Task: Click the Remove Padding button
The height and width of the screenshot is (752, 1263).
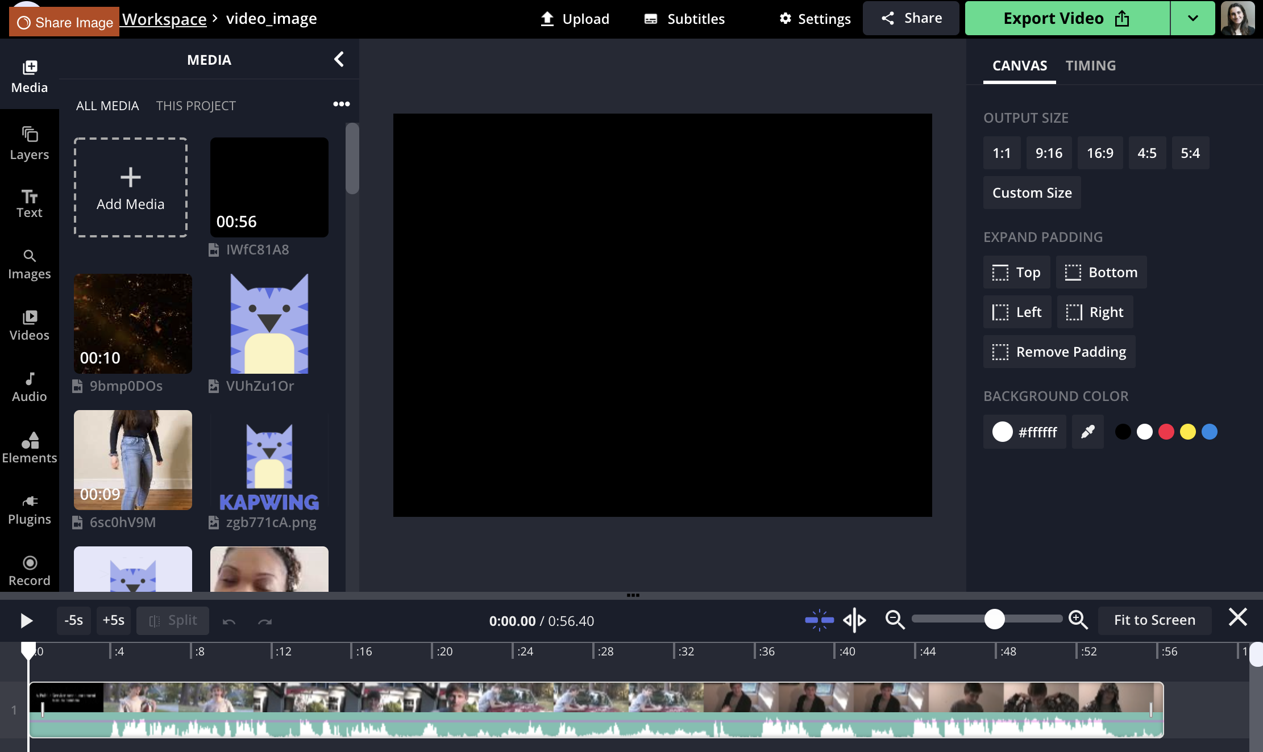Action: coord(1059,352)
